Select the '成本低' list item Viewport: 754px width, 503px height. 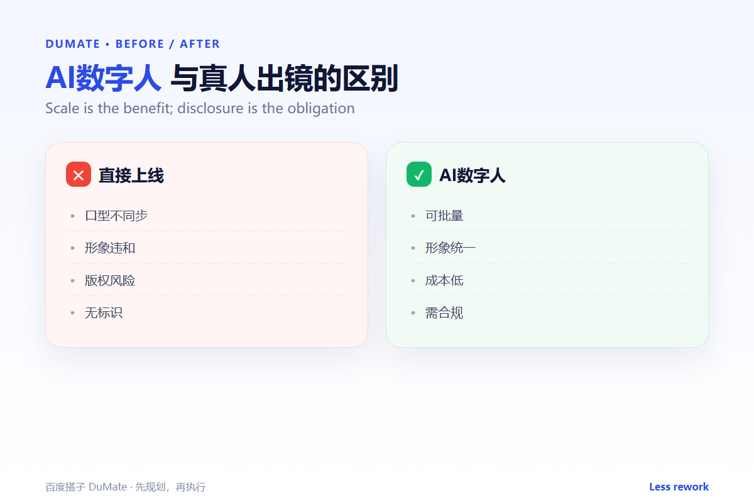[x=547, y=280]
